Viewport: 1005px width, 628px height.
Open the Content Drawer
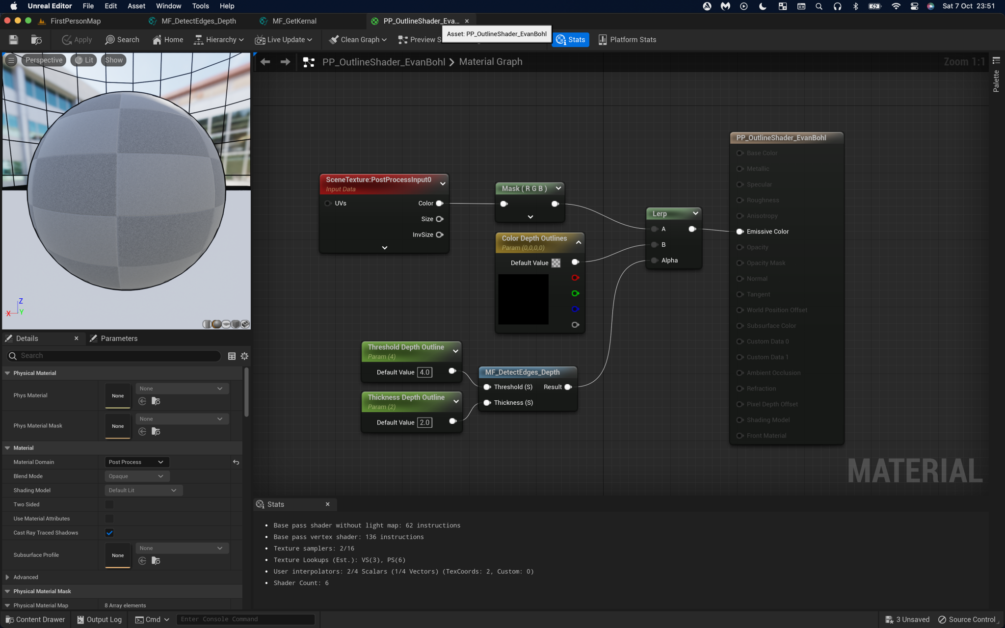click(x=35, y=619)
